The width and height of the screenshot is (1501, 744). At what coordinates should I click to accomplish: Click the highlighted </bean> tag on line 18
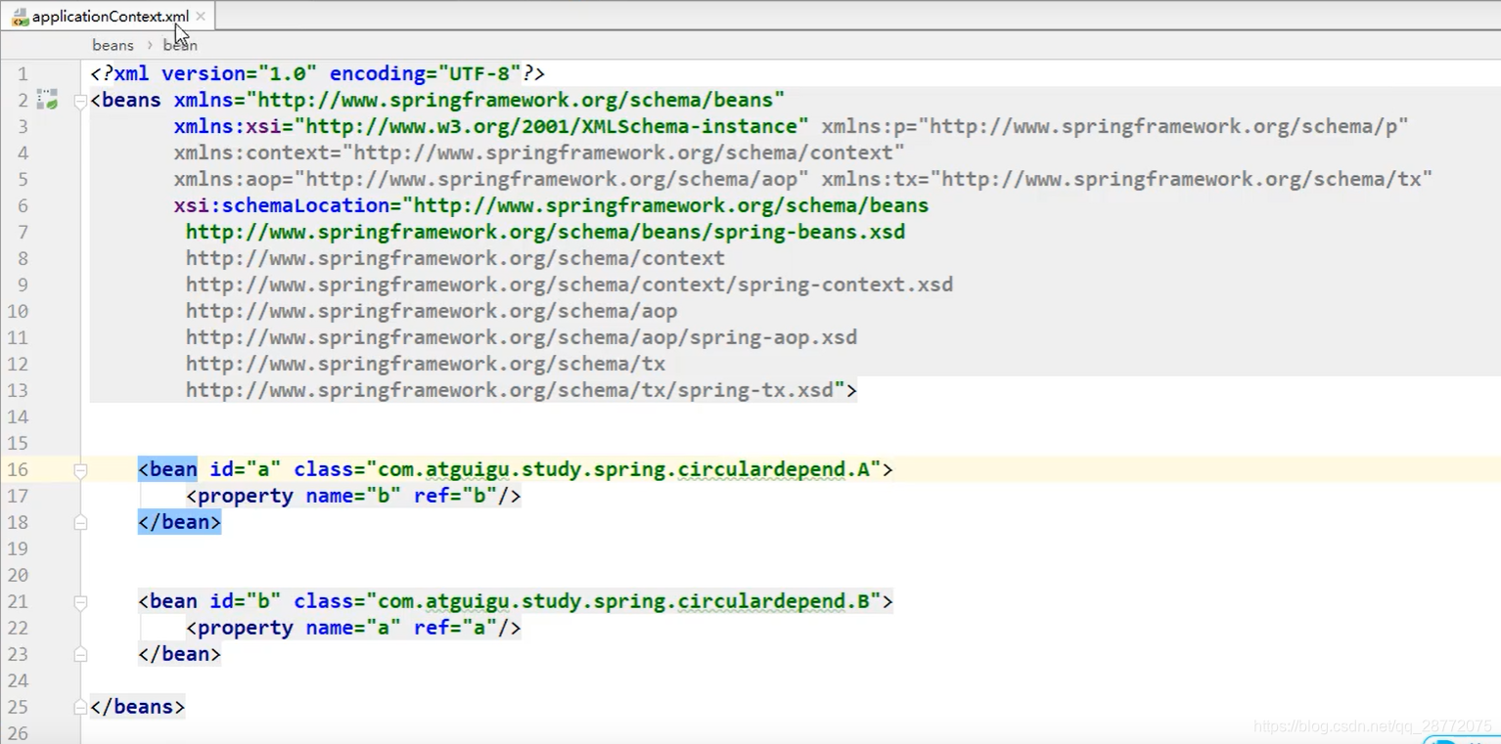[179, 522]
